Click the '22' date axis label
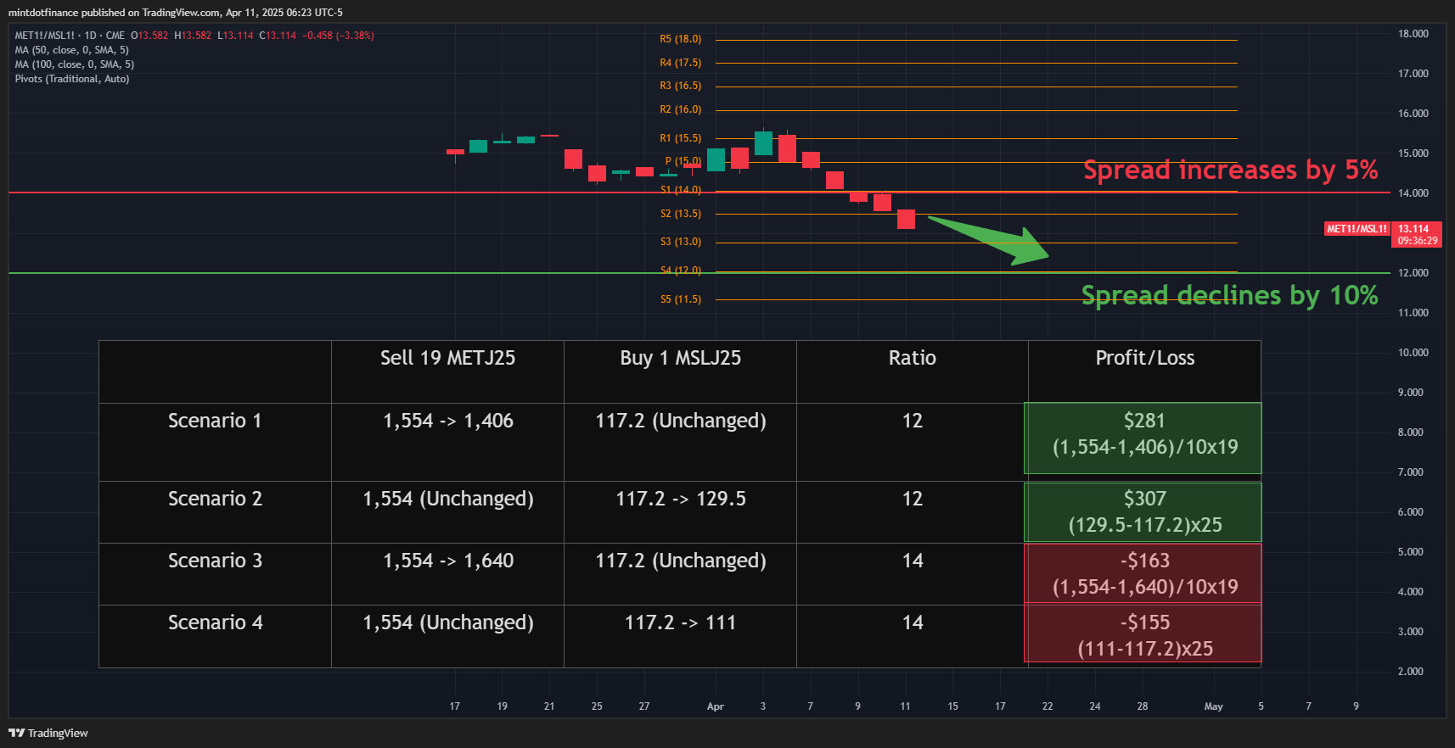The height and width of the screenshot is (748, 1455). pos(1048,706)
